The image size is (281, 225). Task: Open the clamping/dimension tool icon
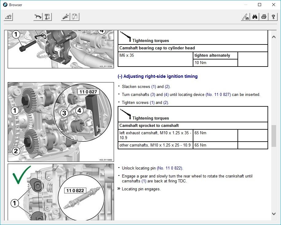pos(47,17)
